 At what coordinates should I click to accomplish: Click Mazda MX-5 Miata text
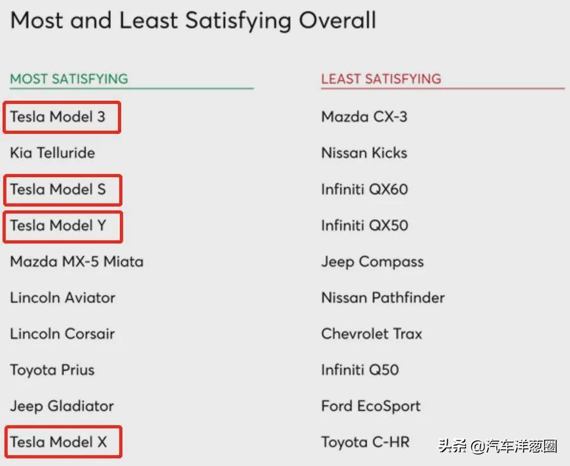tap(77, 262)
